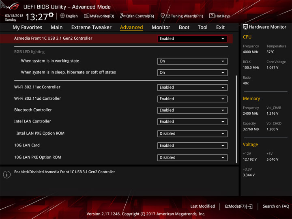Open the Hot Keys help

tap(223, 16)
